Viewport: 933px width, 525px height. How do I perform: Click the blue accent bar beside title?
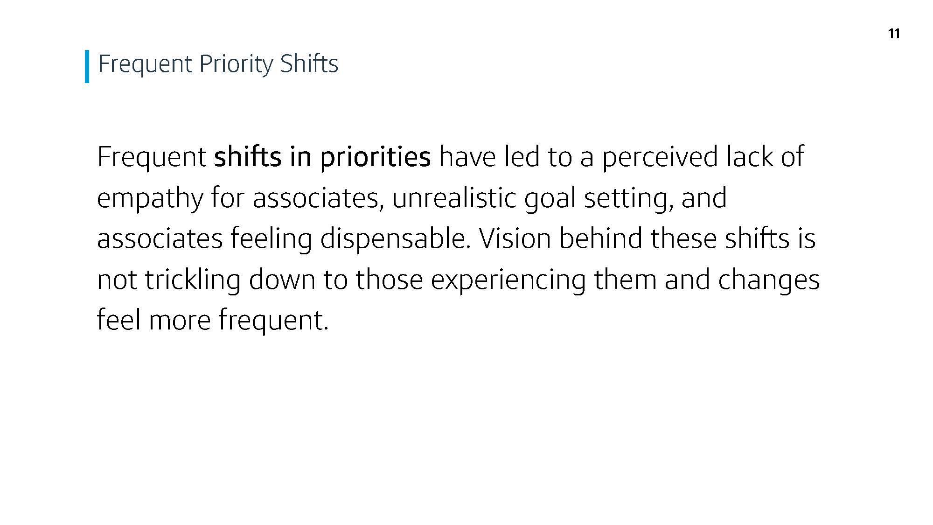[x=87, y=66]
